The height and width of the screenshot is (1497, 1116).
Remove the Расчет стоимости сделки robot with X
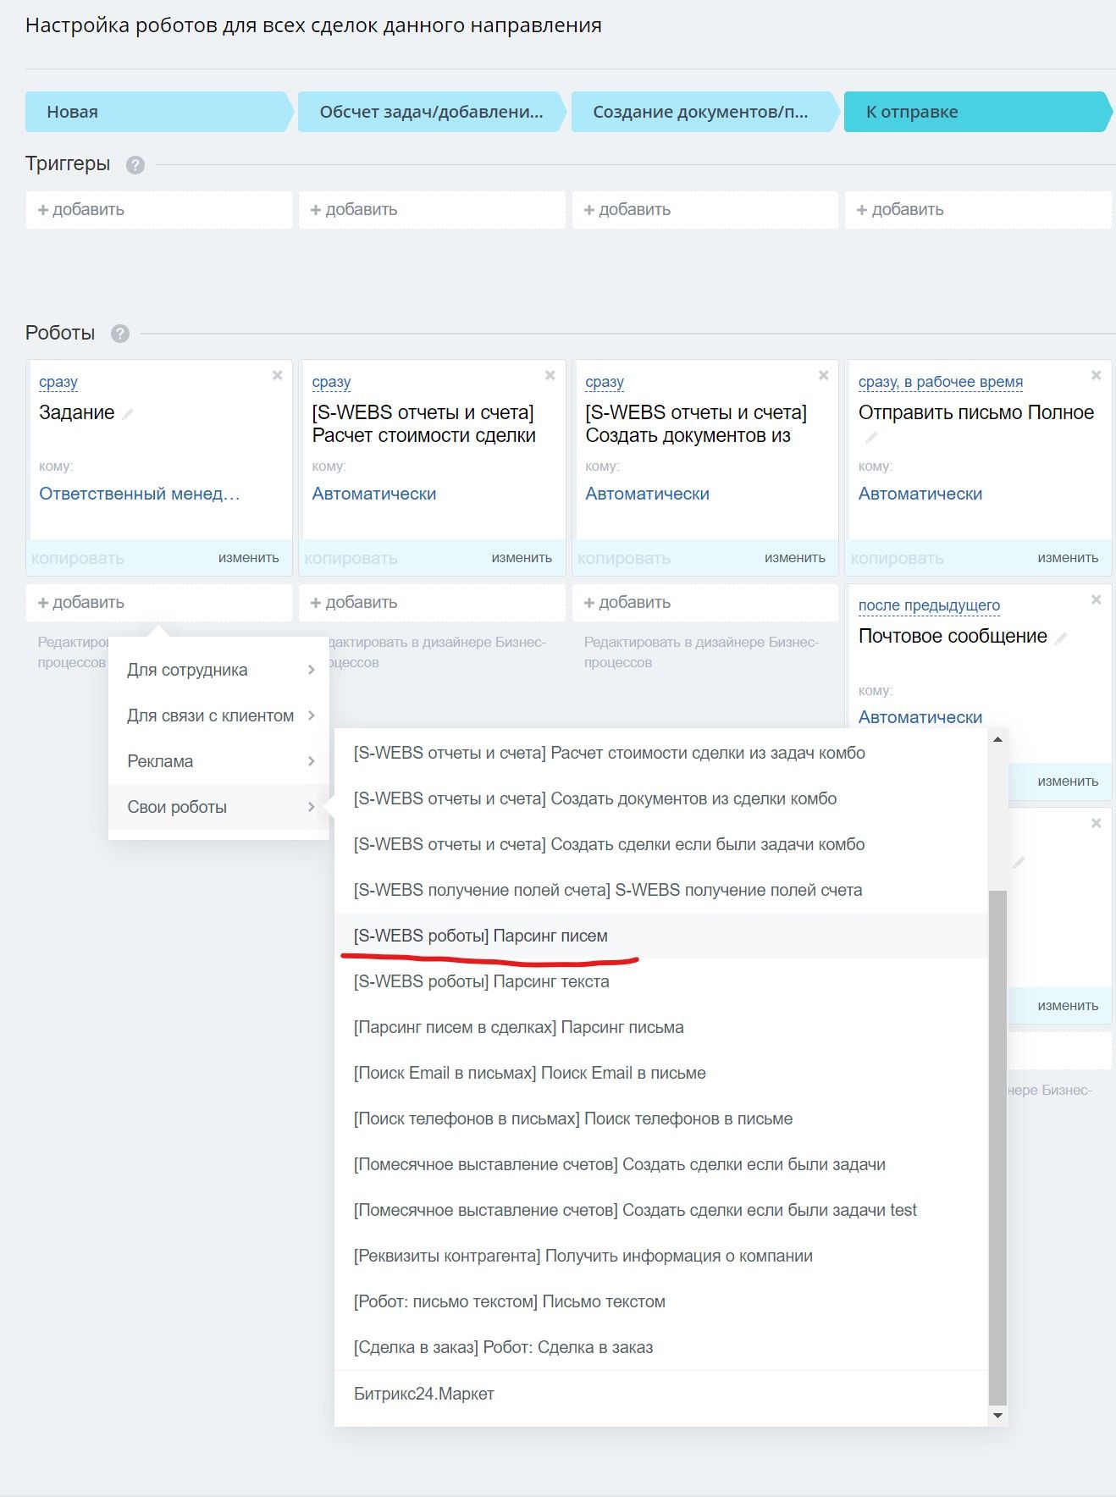(x=550, y=375)
